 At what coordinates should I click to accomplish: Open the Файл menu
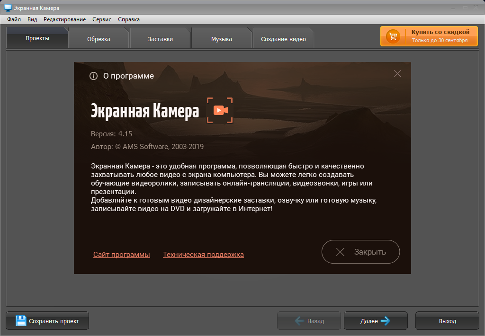(14, 19)
